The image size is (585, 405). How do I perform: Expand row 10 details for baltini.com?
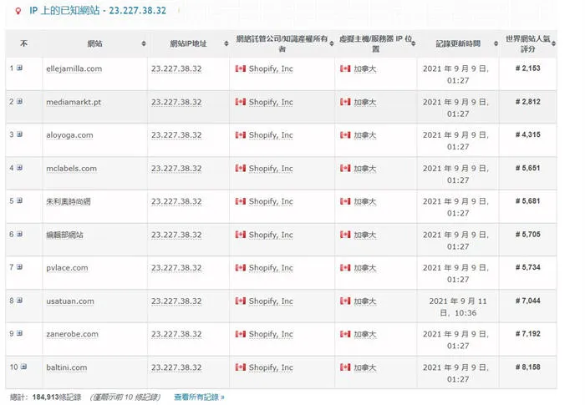[x=23, y=367]
